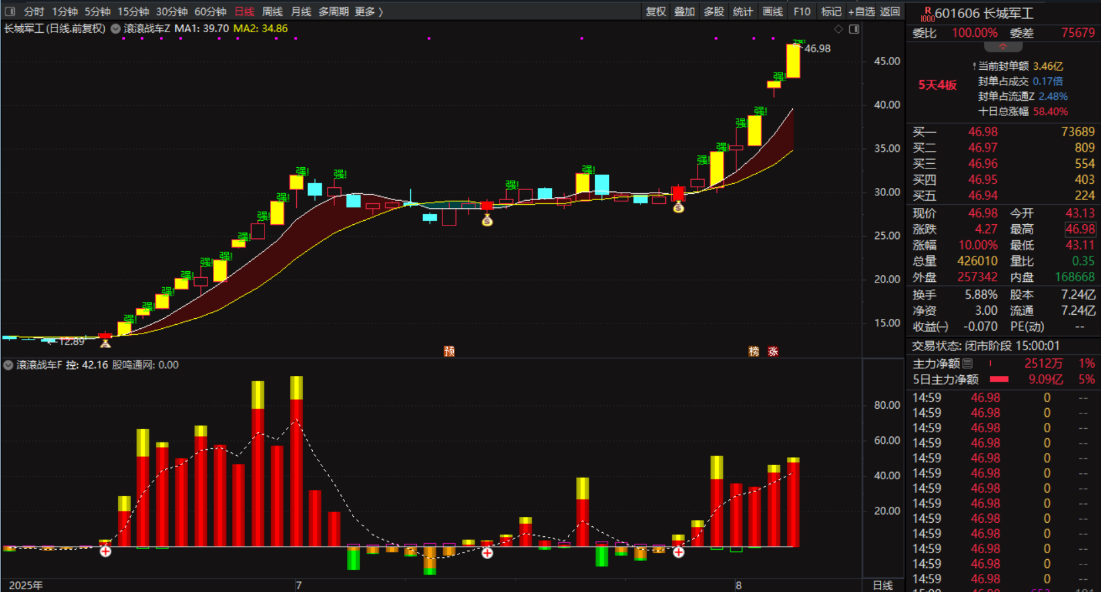This screenshot has height=592, width=1101.
Task: Open 滚滚战车F sub-indicator dropdown arrow
Action: tap(8, 365)
